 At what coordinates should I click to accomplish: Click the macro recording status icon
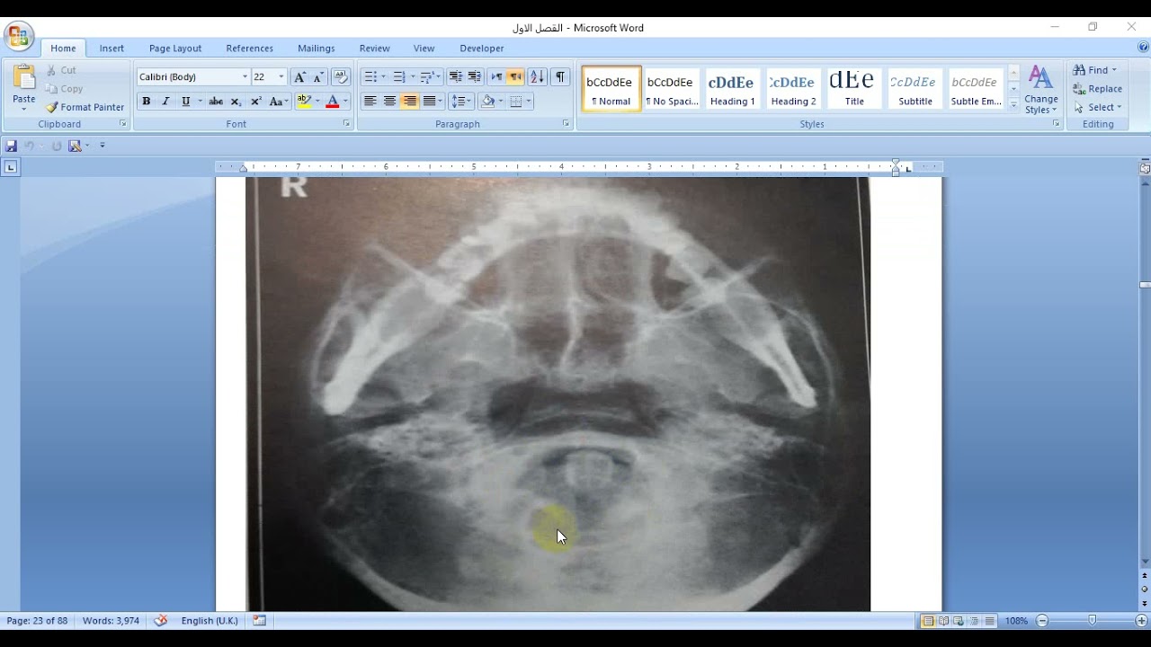[x=260, y=620]
